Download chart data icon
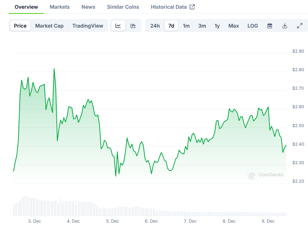This screenshot has height=231, width=308. click(x=285, y=26)
